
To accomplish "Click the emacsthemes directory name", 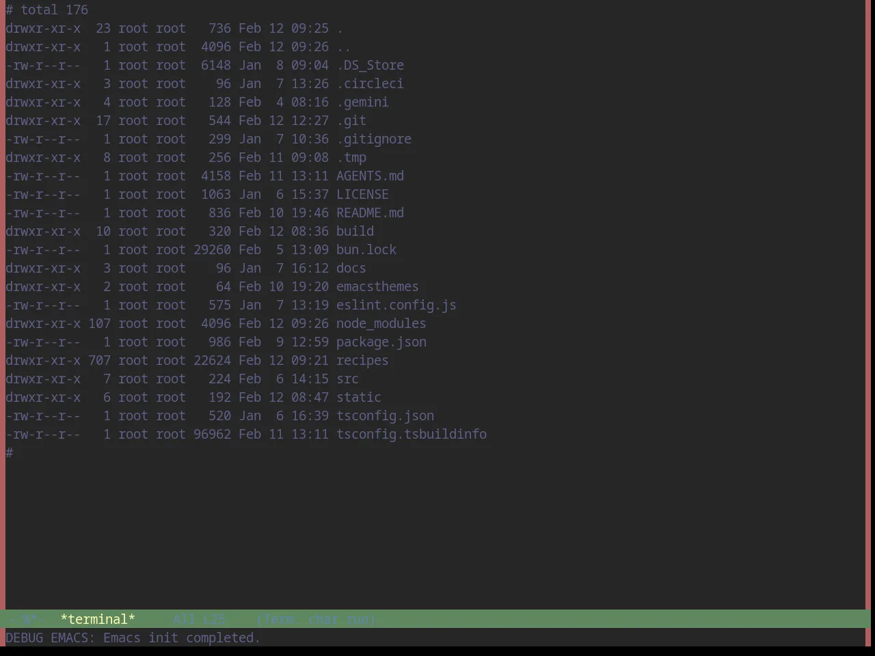I will point(377,286).
